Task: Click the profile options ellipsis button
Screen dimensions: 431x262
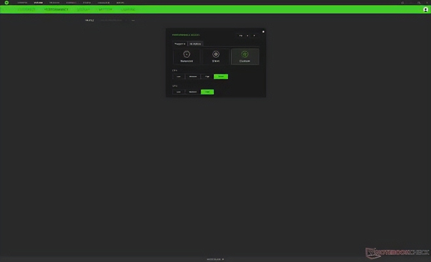Action: [133, 21]
